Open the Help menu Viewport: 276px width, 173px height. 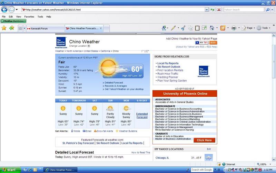[x=49, y=17]
